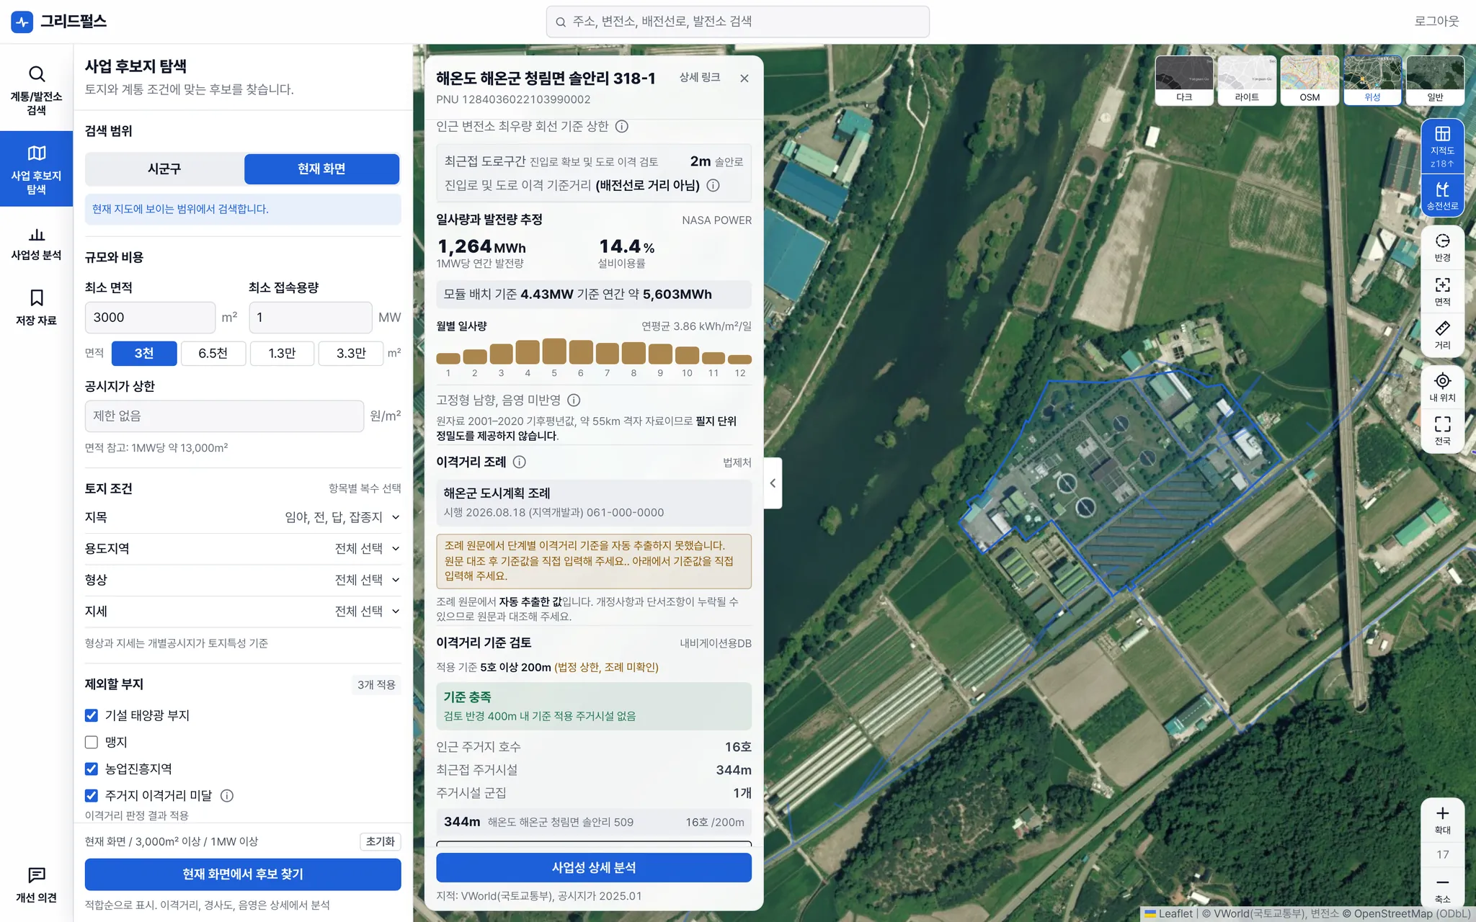Open the 사업성 분석 sidebar item
The height and width of the screenshot is (922, 1476).
pyautogui.click(x=36, y=243)
